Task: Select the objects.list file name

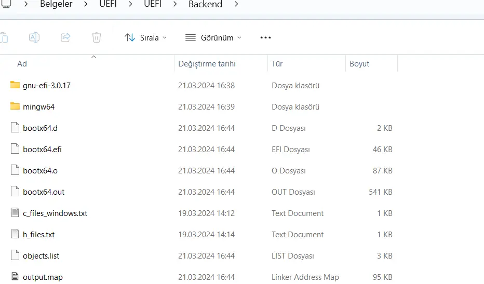Action: click(41, 256)
